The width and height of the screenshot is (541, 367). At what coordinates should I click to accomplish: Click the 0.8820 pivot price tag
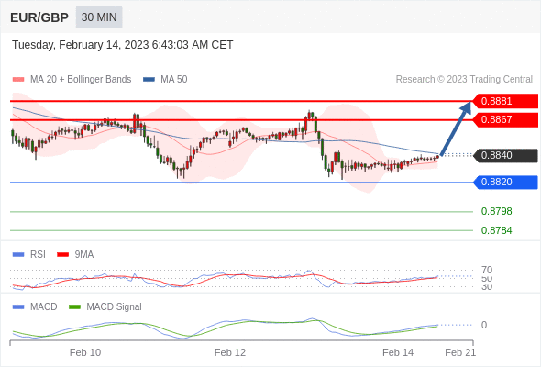tap(505, 182)
